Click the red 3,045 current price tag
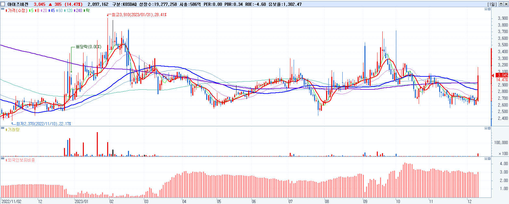 tap(502, 75)
